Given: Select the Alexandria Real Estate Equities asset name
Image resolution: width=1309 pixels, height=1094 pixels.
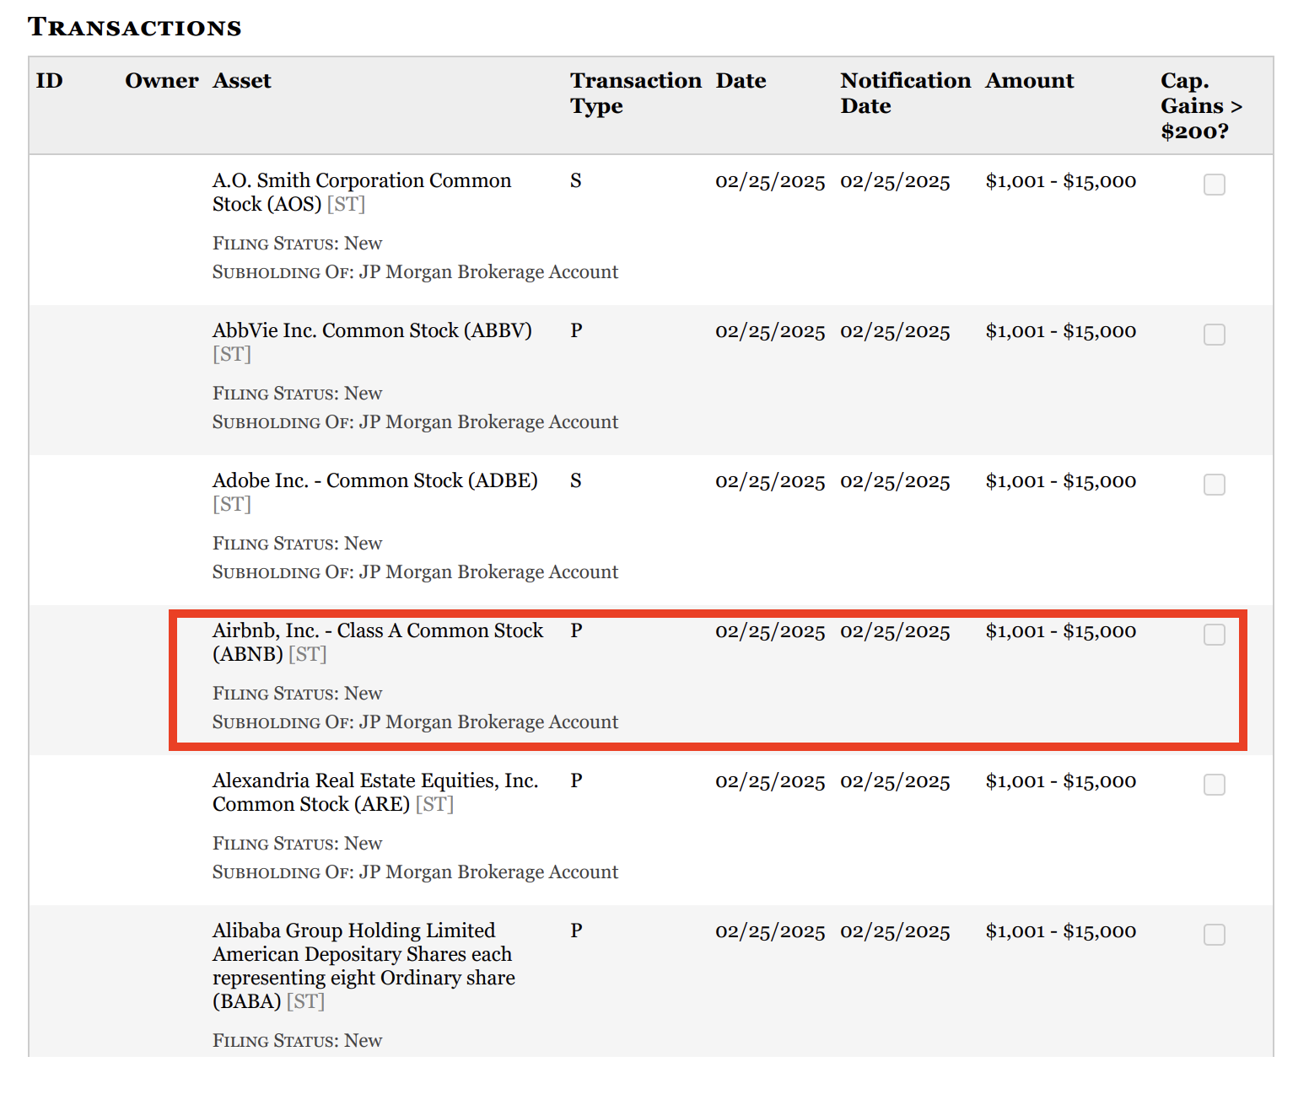Looking at the screenshot, I should (x=375, y=792).
